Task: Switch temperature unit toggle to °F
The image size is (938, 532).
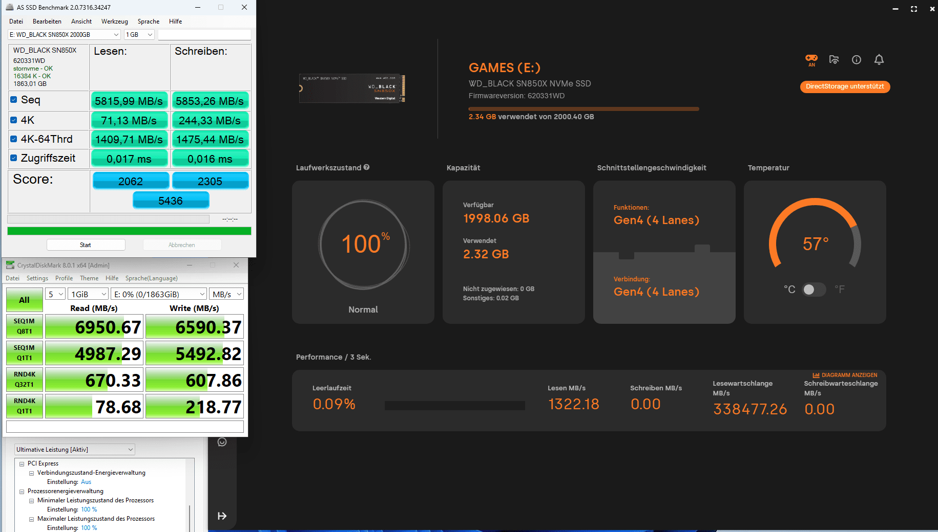Action: [814, 290]
